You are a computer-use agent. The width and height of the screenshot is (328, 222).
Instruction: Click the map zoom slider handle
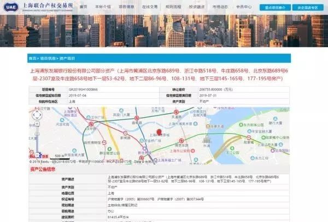click(37, 134)
